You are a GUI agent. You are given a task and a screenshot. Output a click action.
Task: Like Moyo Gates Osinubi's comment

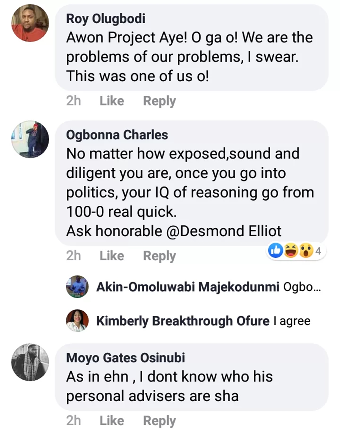tap(112, 421)
